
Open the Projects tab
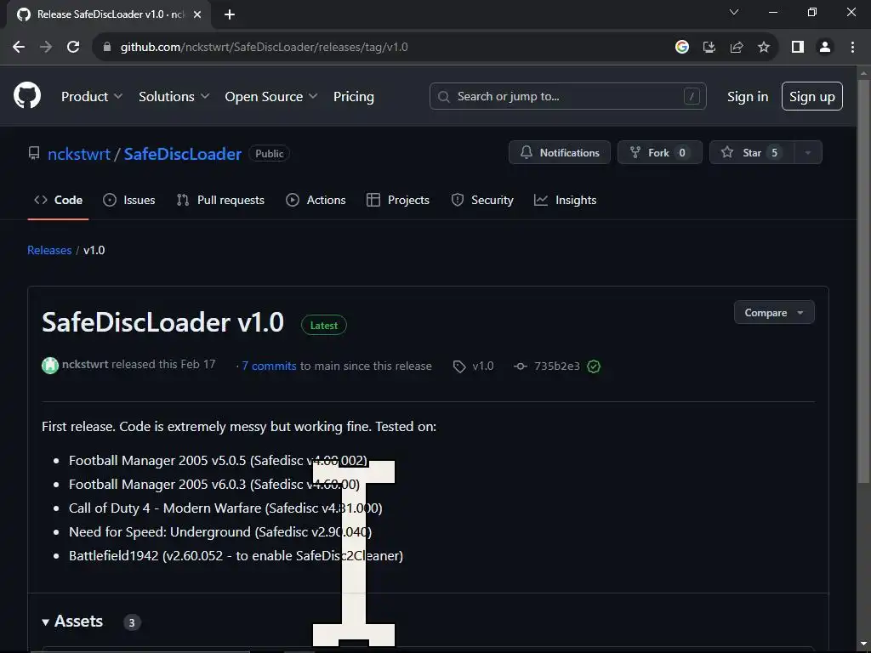pos(398,200)
